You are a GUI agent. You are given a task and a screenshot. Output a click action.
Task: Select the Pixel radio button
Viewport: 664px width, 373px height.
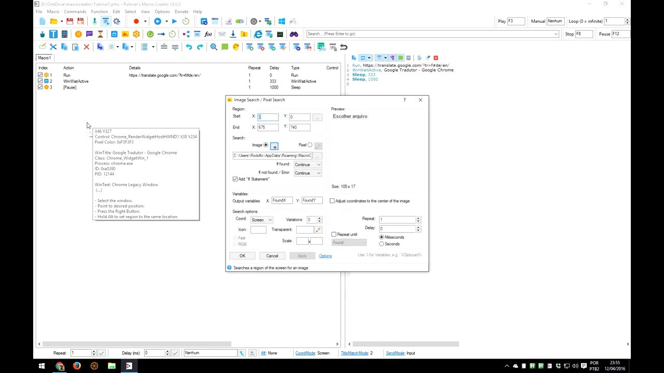[310, 145]
